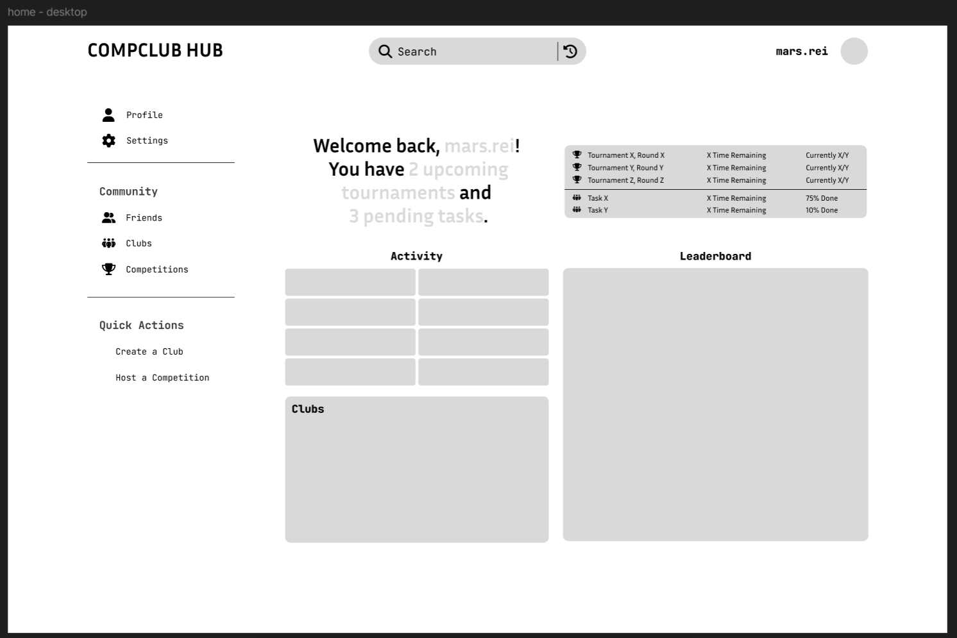Click the search magnifier icon
Screen dimensions: 957x638
[x=385, y=51]
